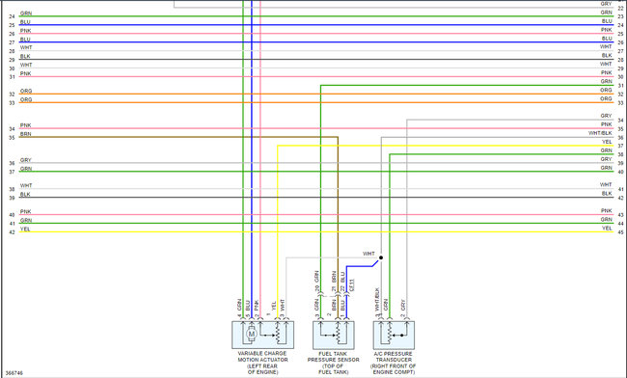Select the Fuel Tank Pressure Sensor component box
627x378 pixels.
coord(334,335)
